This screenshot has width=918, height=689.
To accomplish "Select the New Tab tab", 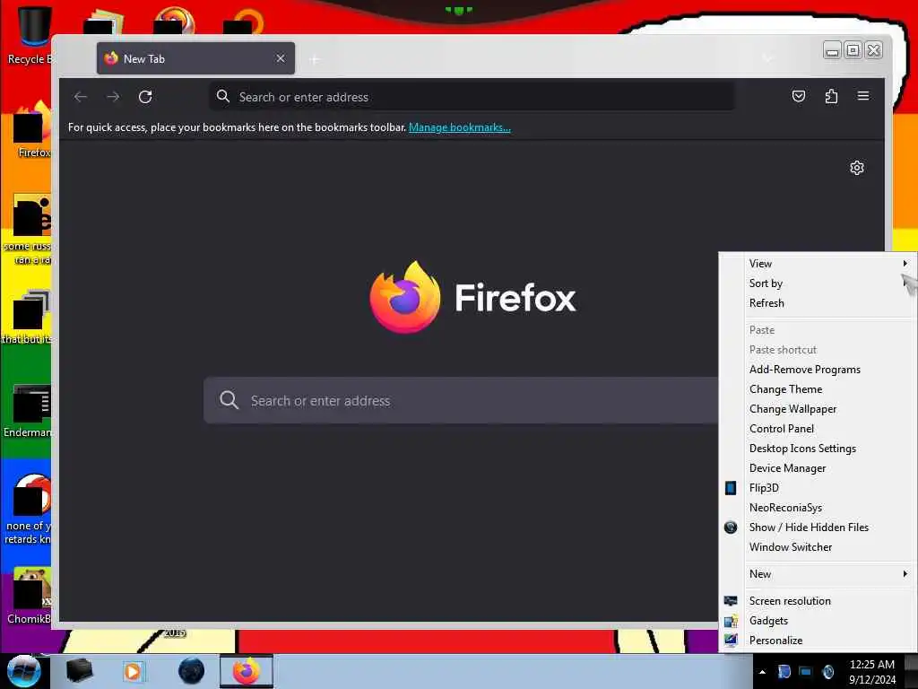I will pos(195,58).
